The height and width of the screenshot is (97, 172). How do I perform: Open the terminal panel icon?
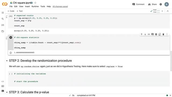(3, 91)
